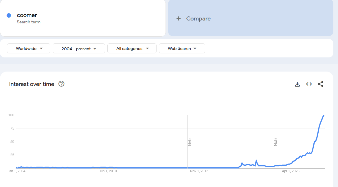Click the 50 value on the y-axis
Screen dimensions: 338x187
(12, 142)
